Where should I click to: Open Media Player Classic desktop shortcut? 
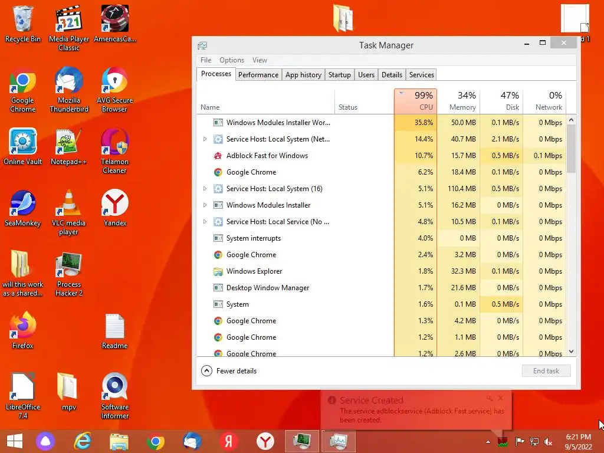tap(69, 28)
